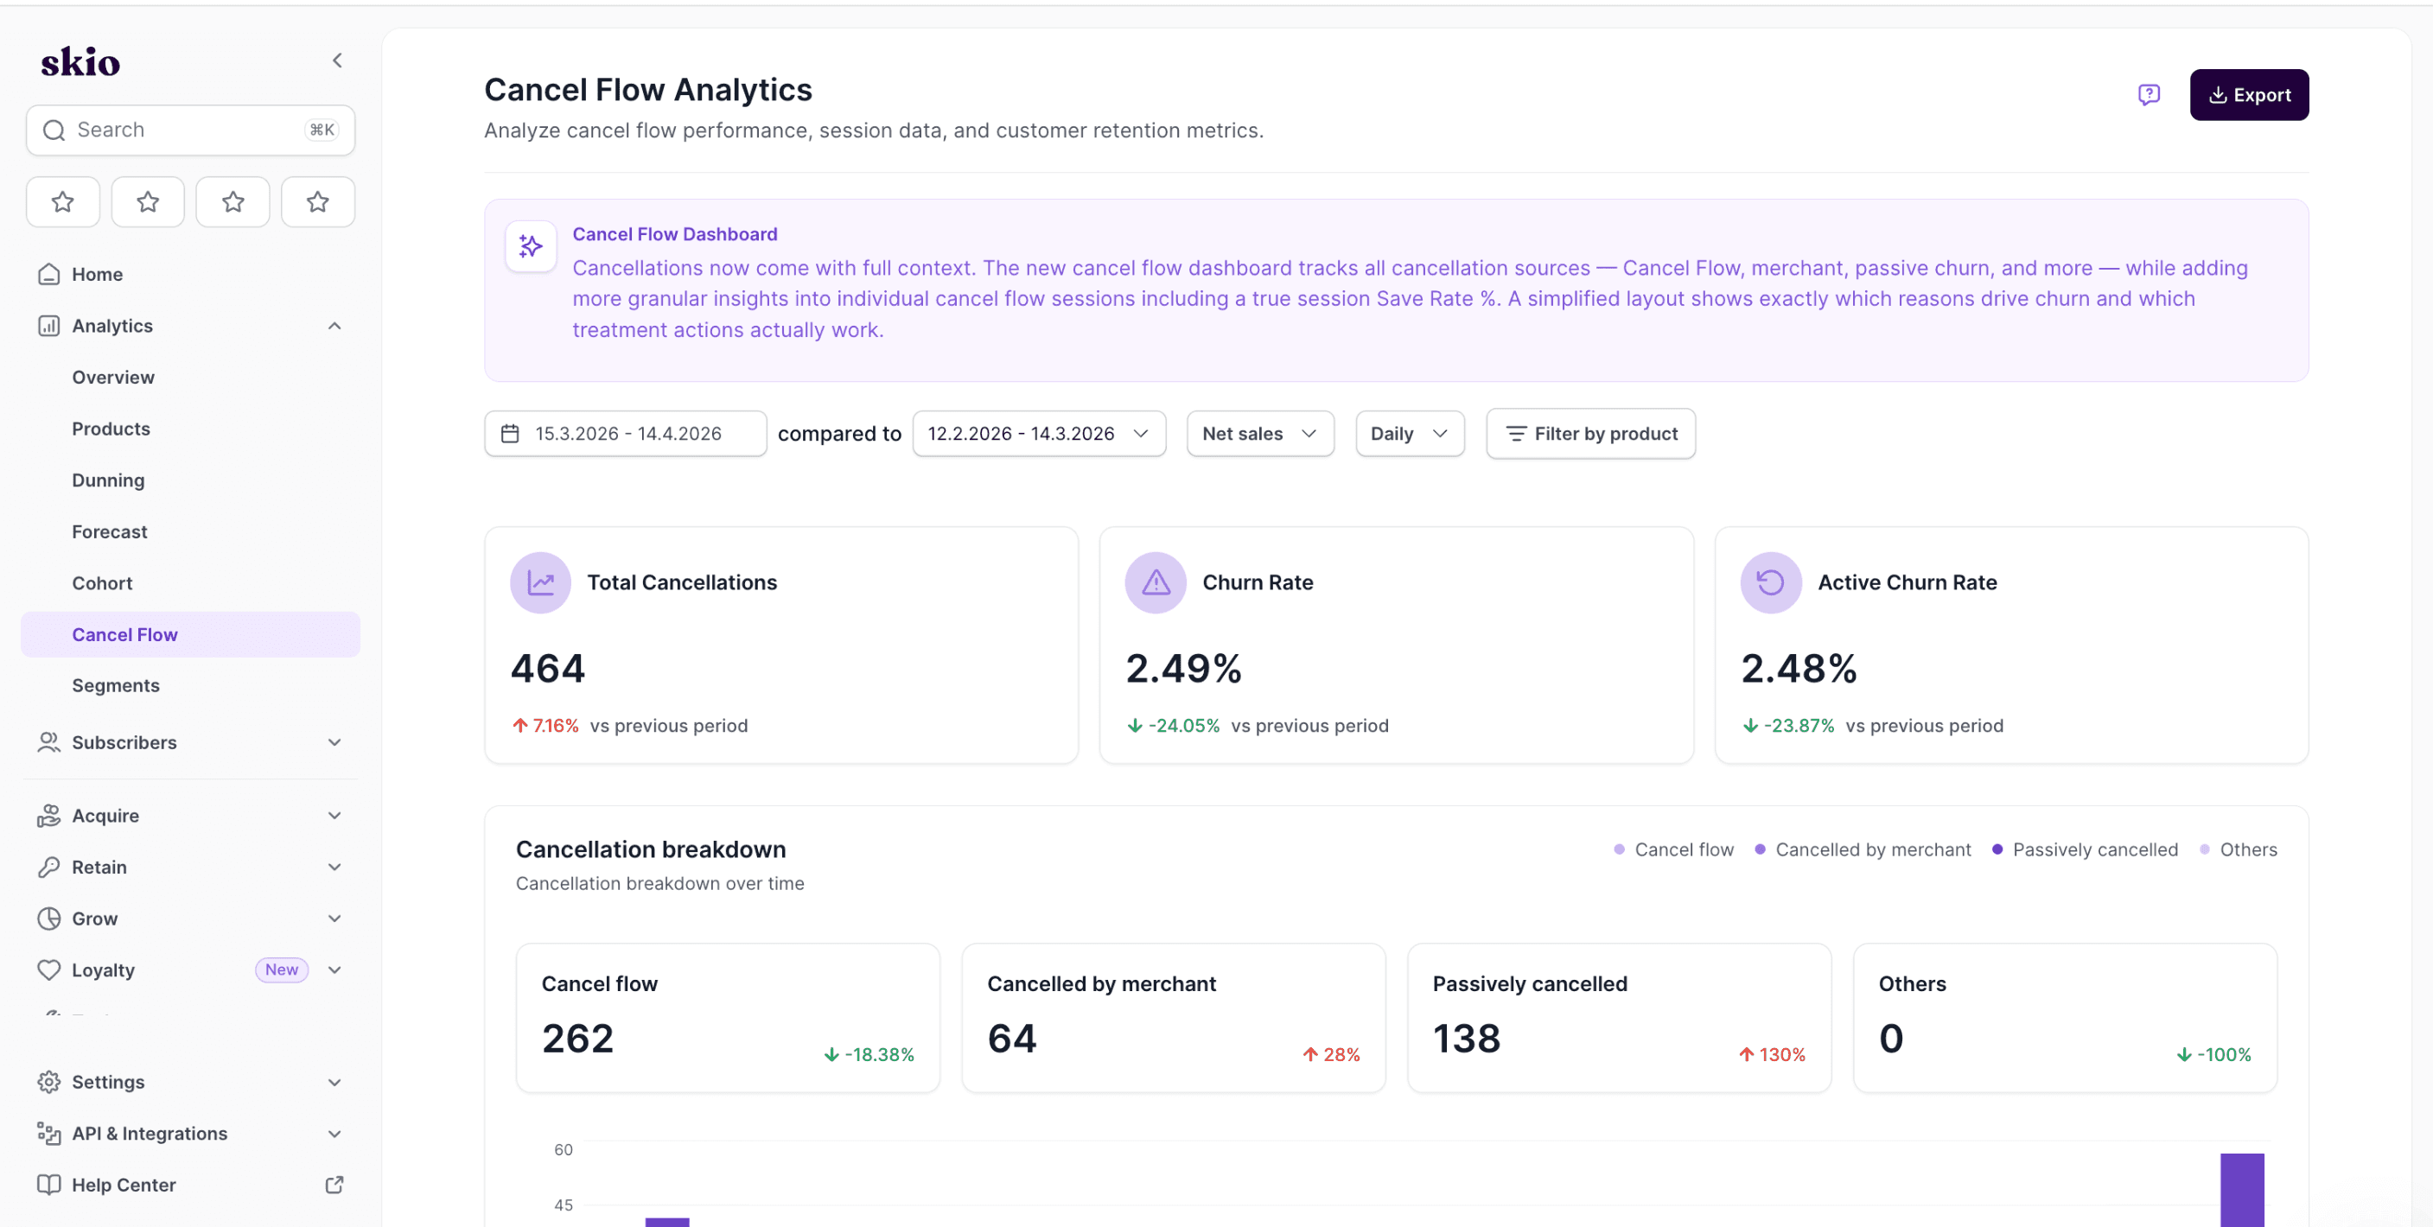Click the Churn Rate warning triangle icon
The image size is (2433, 1227).
pos(1155,582)
